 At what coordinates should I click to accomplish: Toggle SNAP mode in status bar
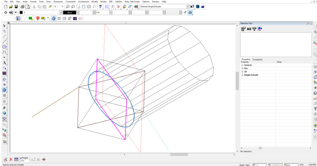coord(242,165)
